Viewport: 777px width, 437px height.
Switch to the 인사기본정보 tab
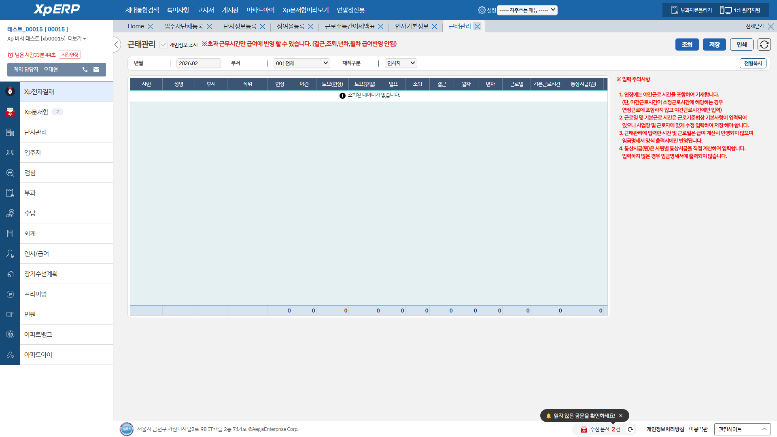(412, 26)
